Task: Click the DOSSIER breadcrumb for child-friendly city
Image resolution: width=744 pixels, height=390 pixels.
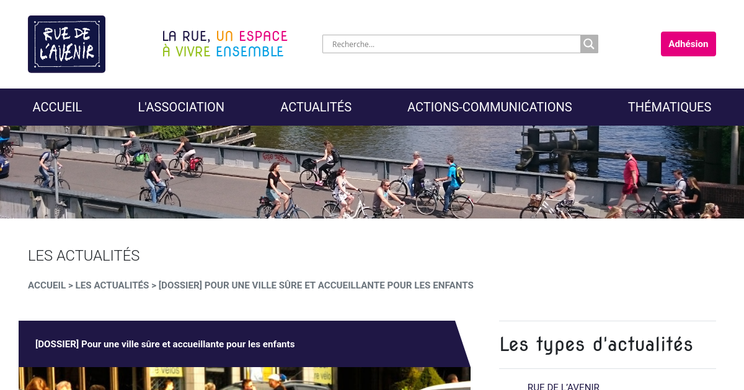Action: [316, 285]
